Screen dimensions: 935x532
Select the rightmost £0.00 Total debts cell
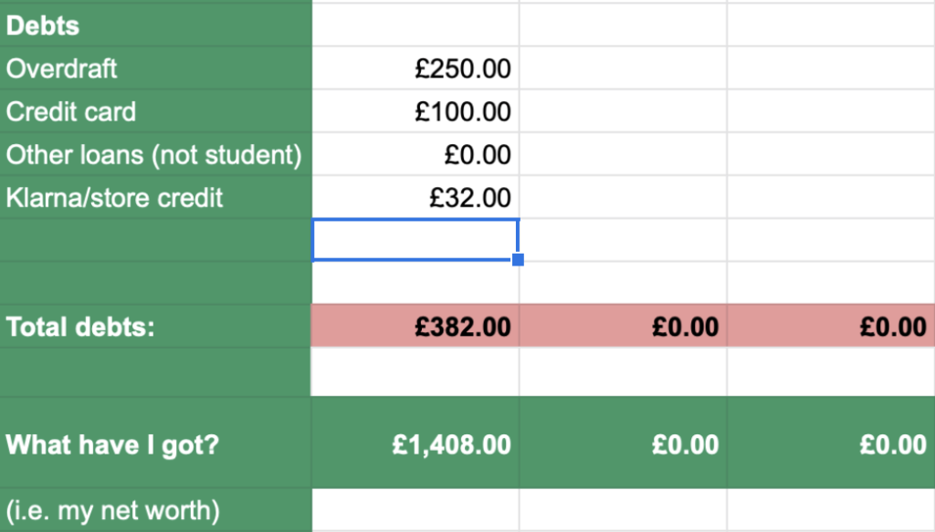831,327
